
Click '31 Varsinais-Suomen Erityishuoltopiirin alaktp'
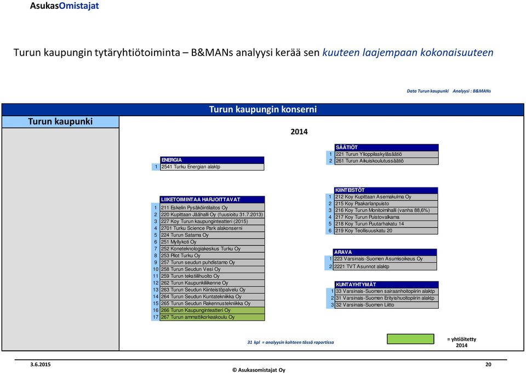[x=386, y=298]
